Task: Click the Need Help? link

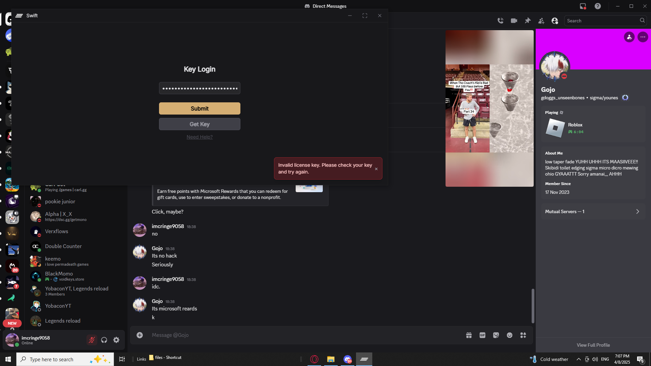Action: point(199,137)
